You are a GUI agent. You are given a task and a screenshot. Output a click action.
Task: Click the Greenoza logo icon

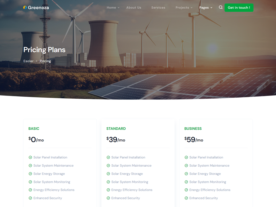(x=25, y=7)
